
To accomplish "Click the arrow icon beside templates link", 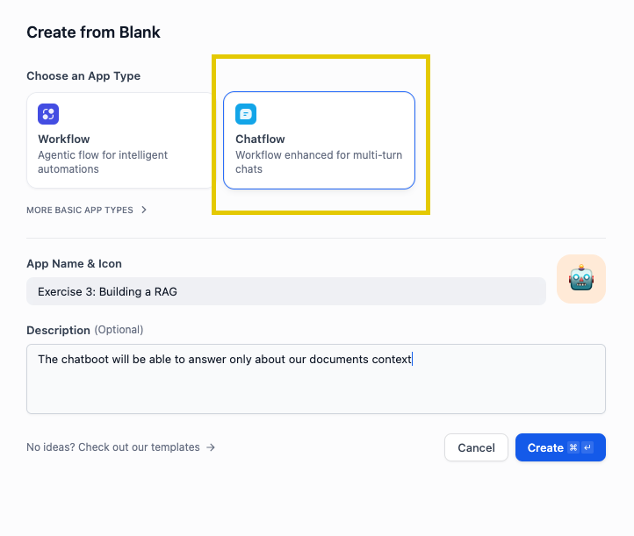I will coord(211,447).
